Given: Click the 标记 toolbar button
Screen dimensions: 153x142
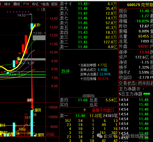Looking at the screenshot, I should click(35, 4).
